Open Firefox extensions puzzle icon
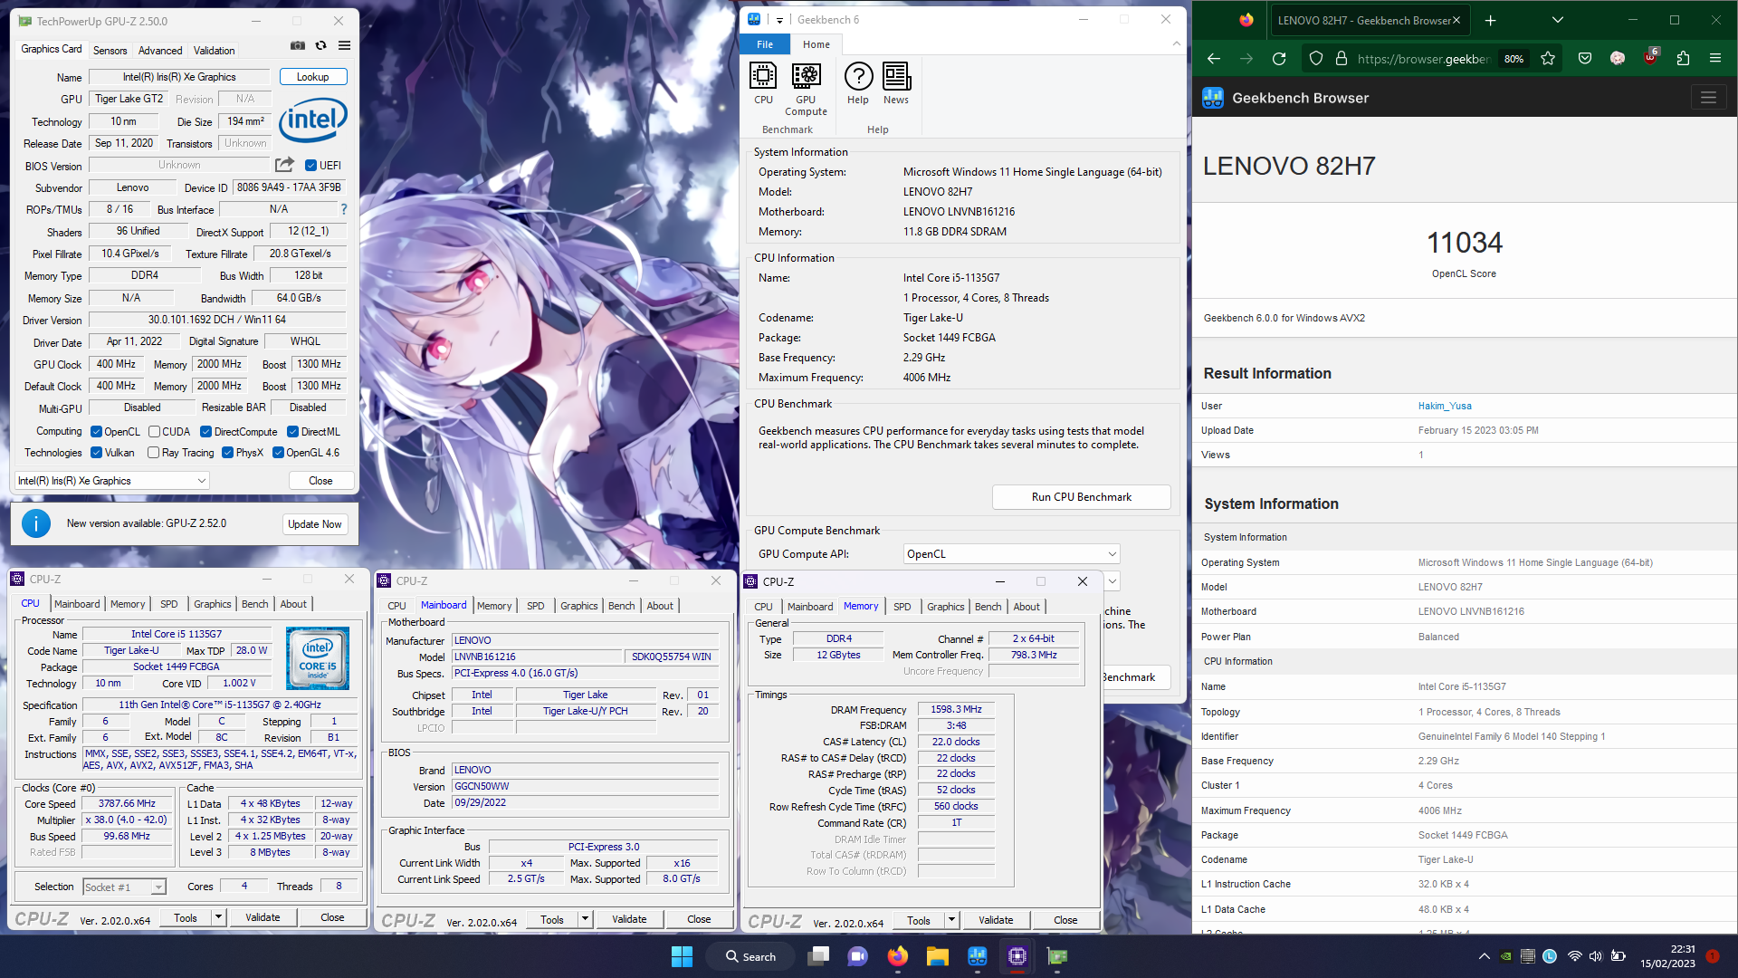1738x978 pixels. tap(1683, 59)
